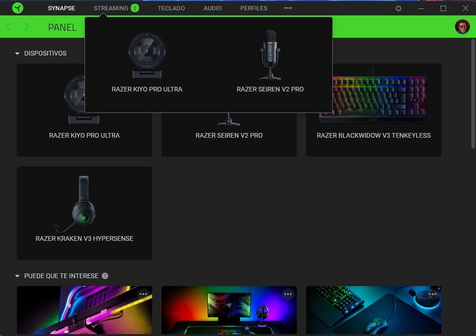Switch to the Audio tab
Image resolution: width=476 pixels, height=336 pixels.
click(x=212, y=8)
